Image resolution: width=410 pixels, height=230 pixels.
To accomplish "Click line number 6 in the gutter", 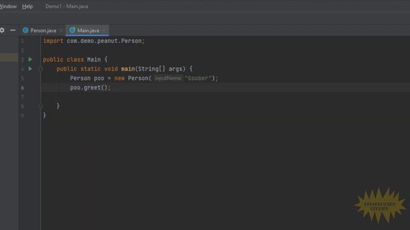I will click(x=22, y=88).
